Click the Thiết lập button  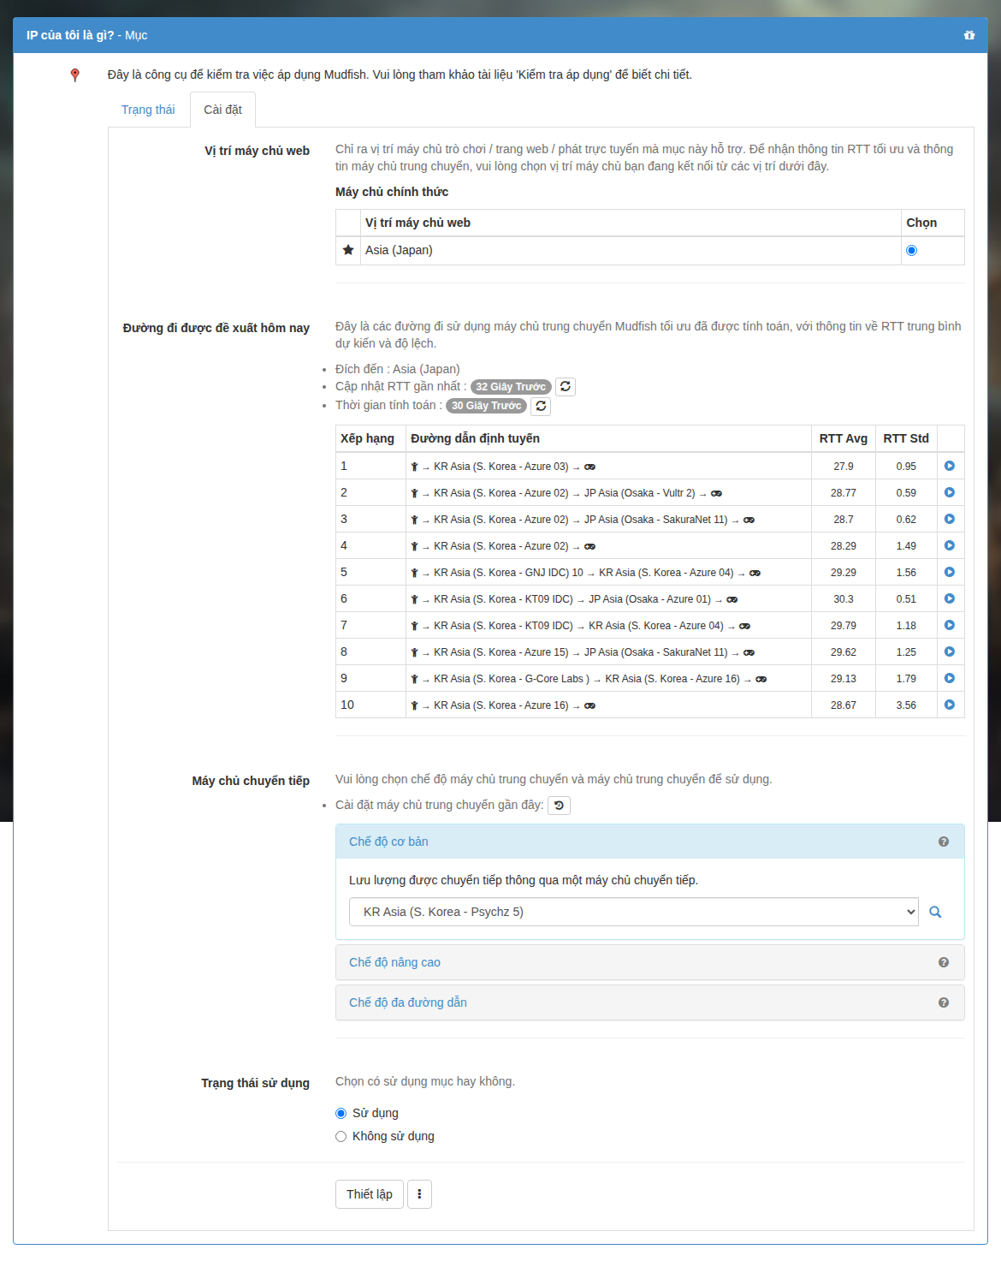(x=370, y=1194)
